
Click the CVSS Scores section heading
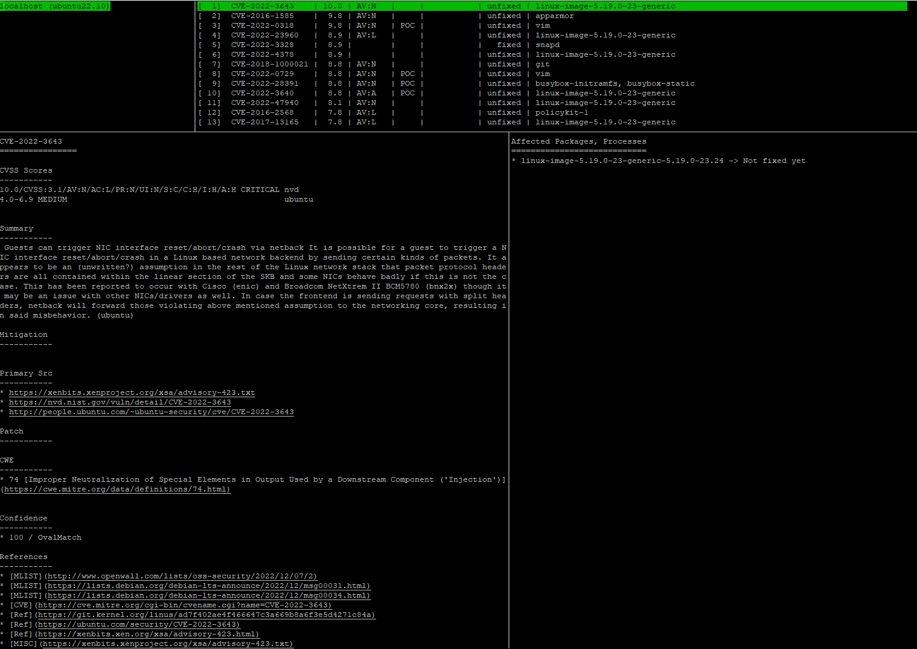[27, 170]
